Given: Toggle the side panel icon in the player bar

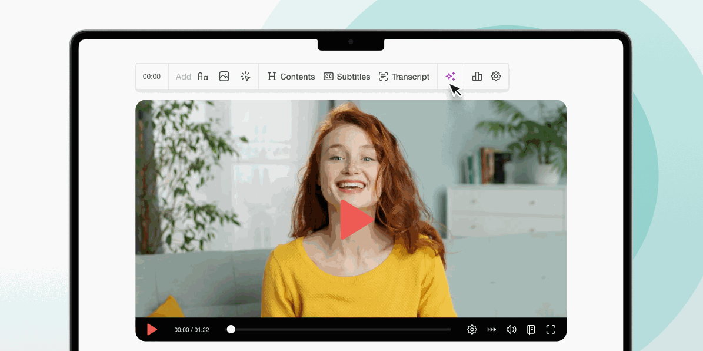Looking at the screenshot, I should click(x=531, y=330).
